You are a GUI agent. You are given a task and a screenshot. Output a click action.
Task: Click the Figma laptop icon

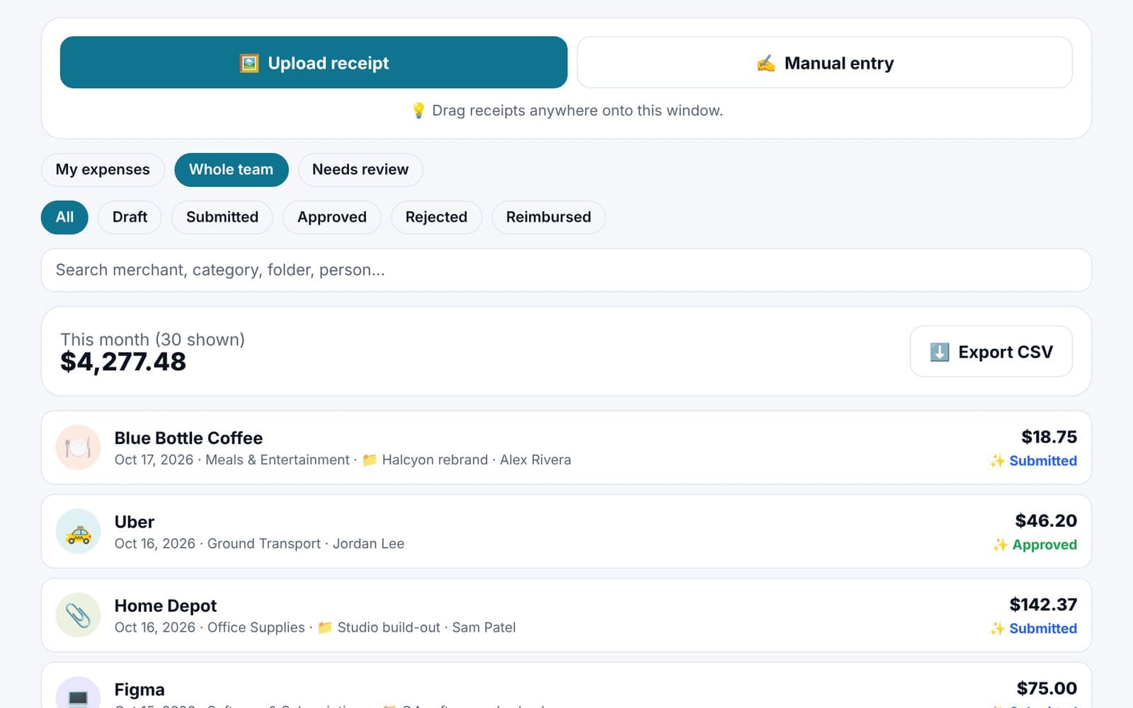point(78,694)
